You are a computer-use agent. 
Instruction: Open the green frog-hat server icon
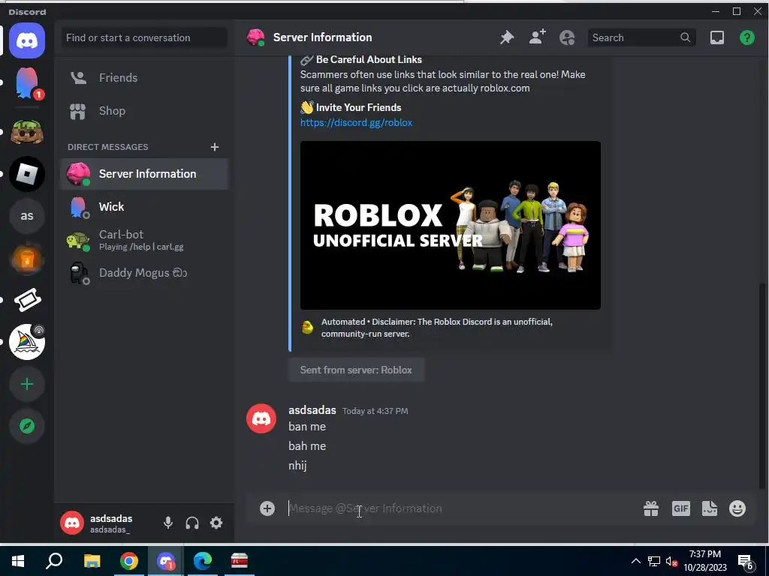click(27, 132)
